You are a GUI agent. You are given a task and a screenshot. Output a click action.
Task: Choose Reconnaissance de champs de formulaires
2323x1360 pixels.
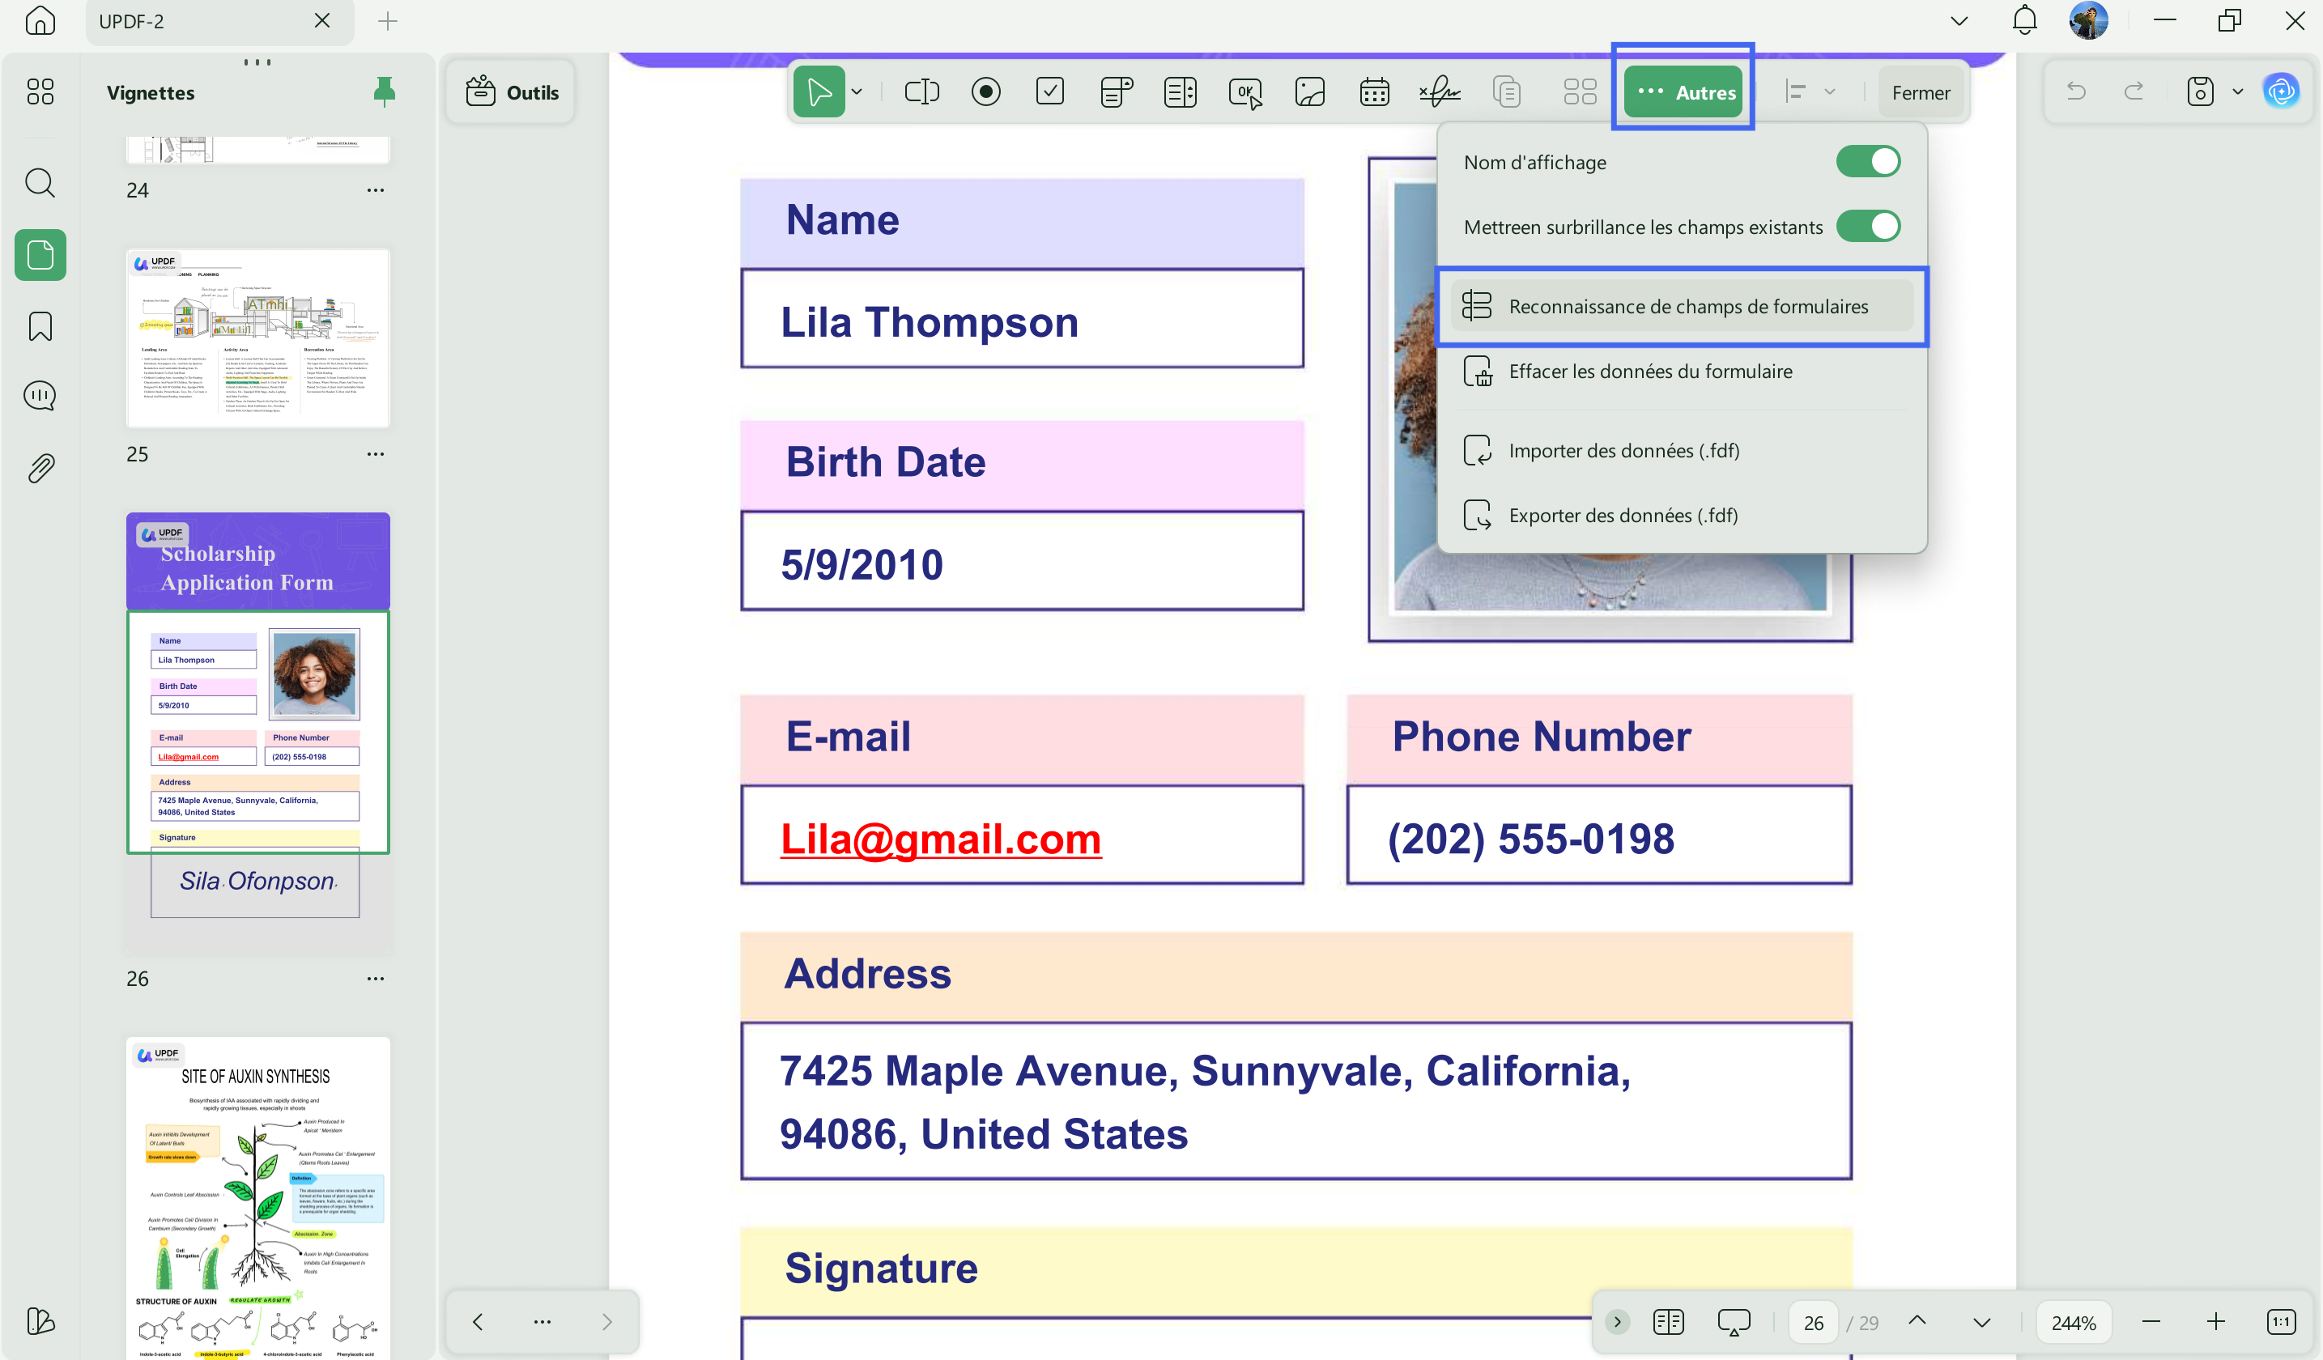pyautogui.click(x=1682, y=306)
